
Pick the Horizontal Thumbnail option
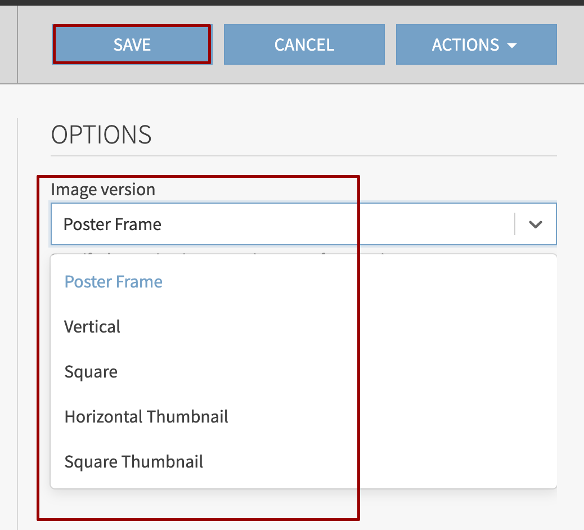point(146,417)
